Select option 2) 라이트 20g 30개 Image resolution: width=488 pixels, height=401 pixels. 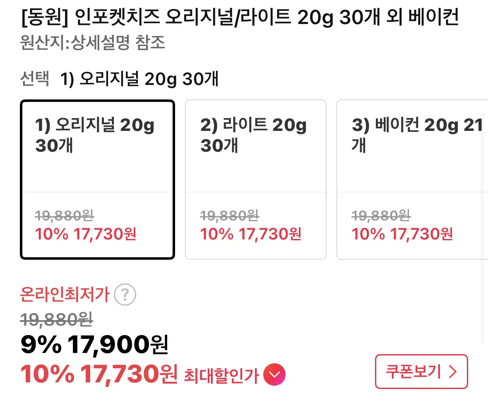tap(255, 179)
